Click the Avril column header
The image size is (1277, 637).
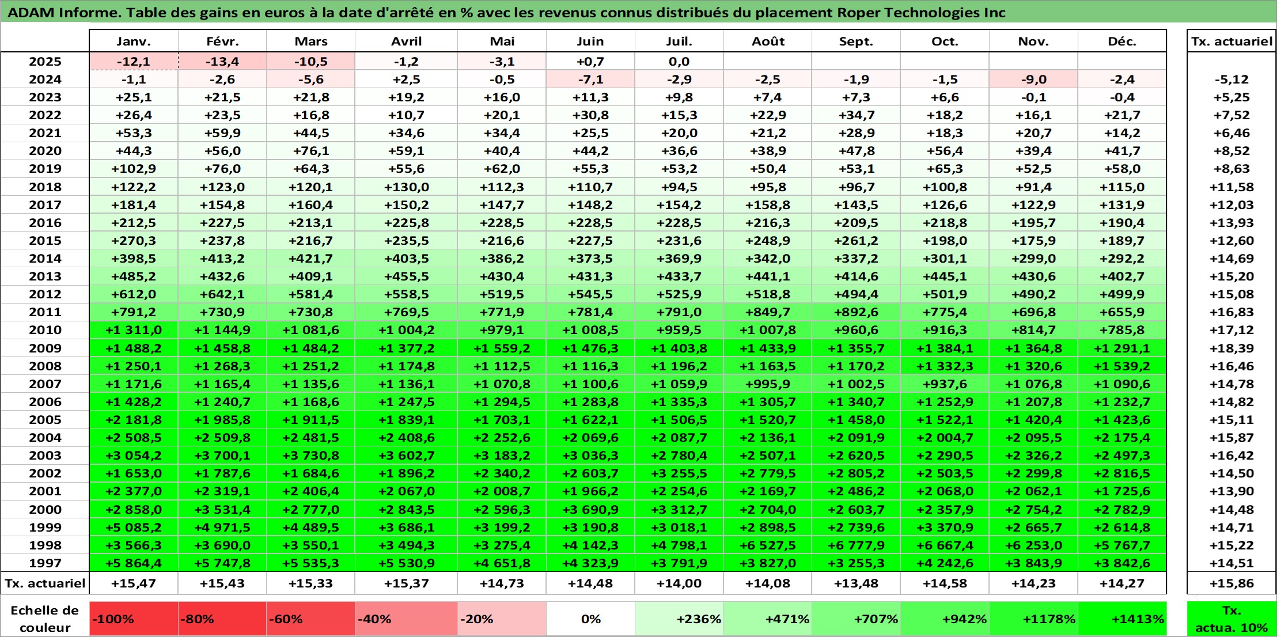pos(406,41)
